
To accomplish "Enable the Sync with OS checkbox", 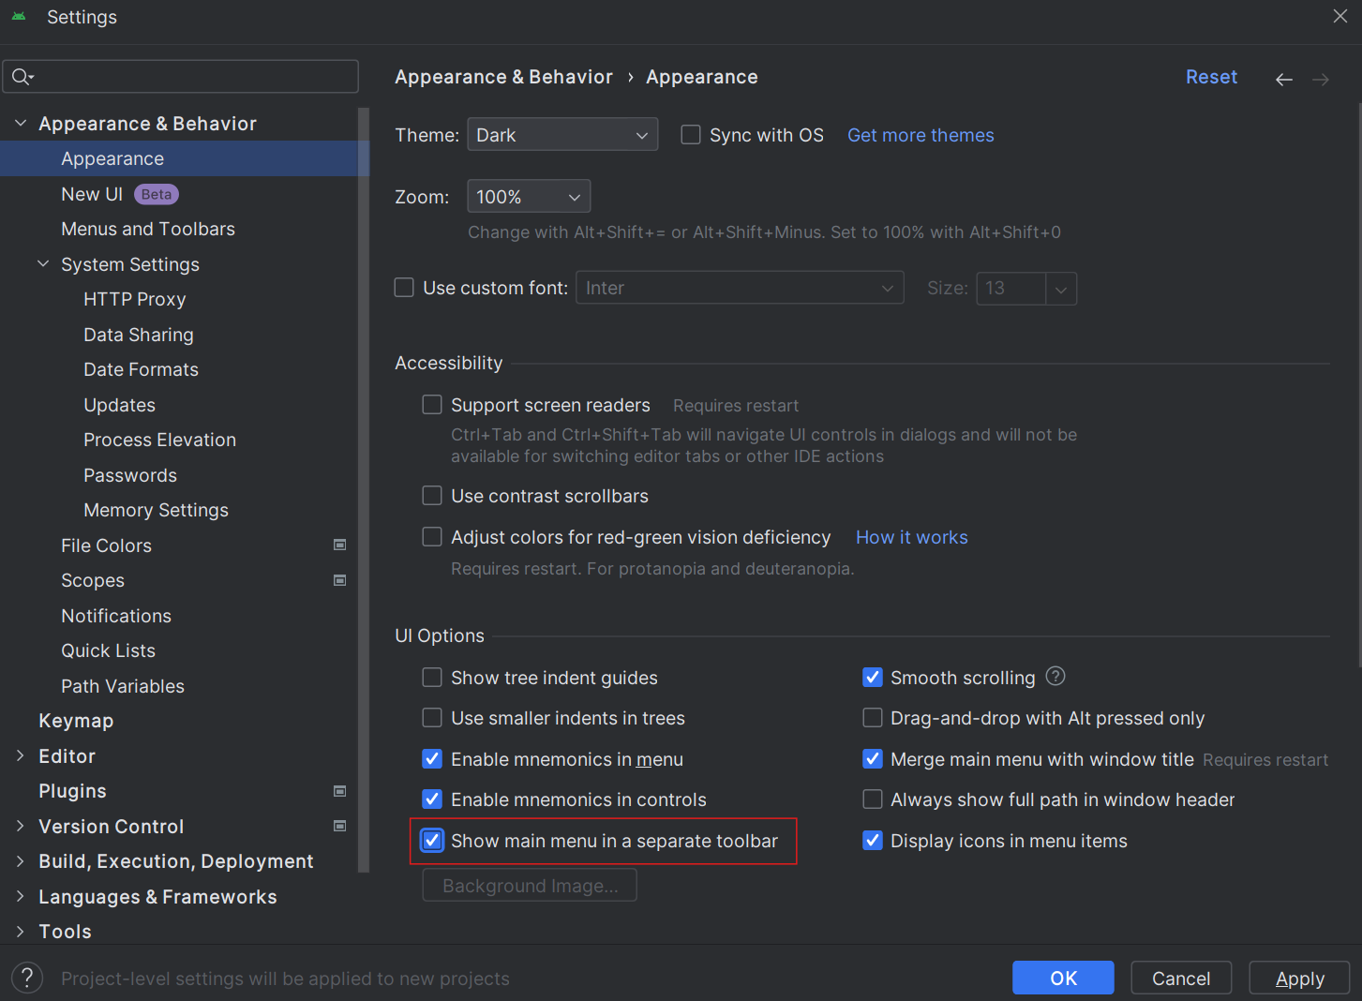I will 691,135.
